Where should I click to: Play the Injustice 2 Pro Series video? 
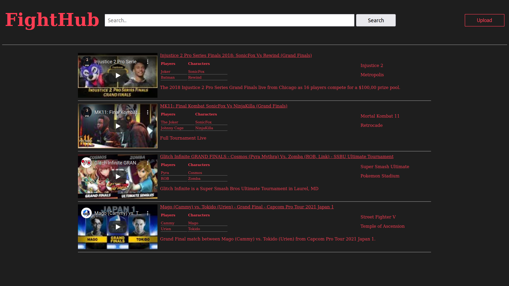point(118,75)
